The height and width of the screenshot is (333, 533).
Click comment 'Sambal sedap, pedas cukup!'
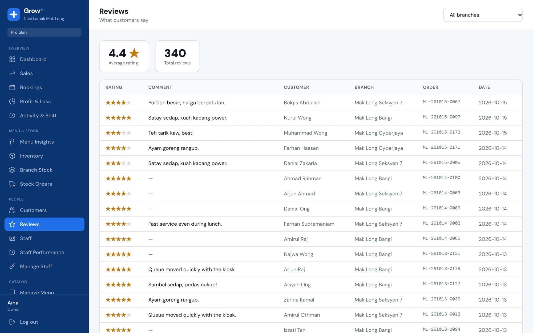click(x=183, y=285)
